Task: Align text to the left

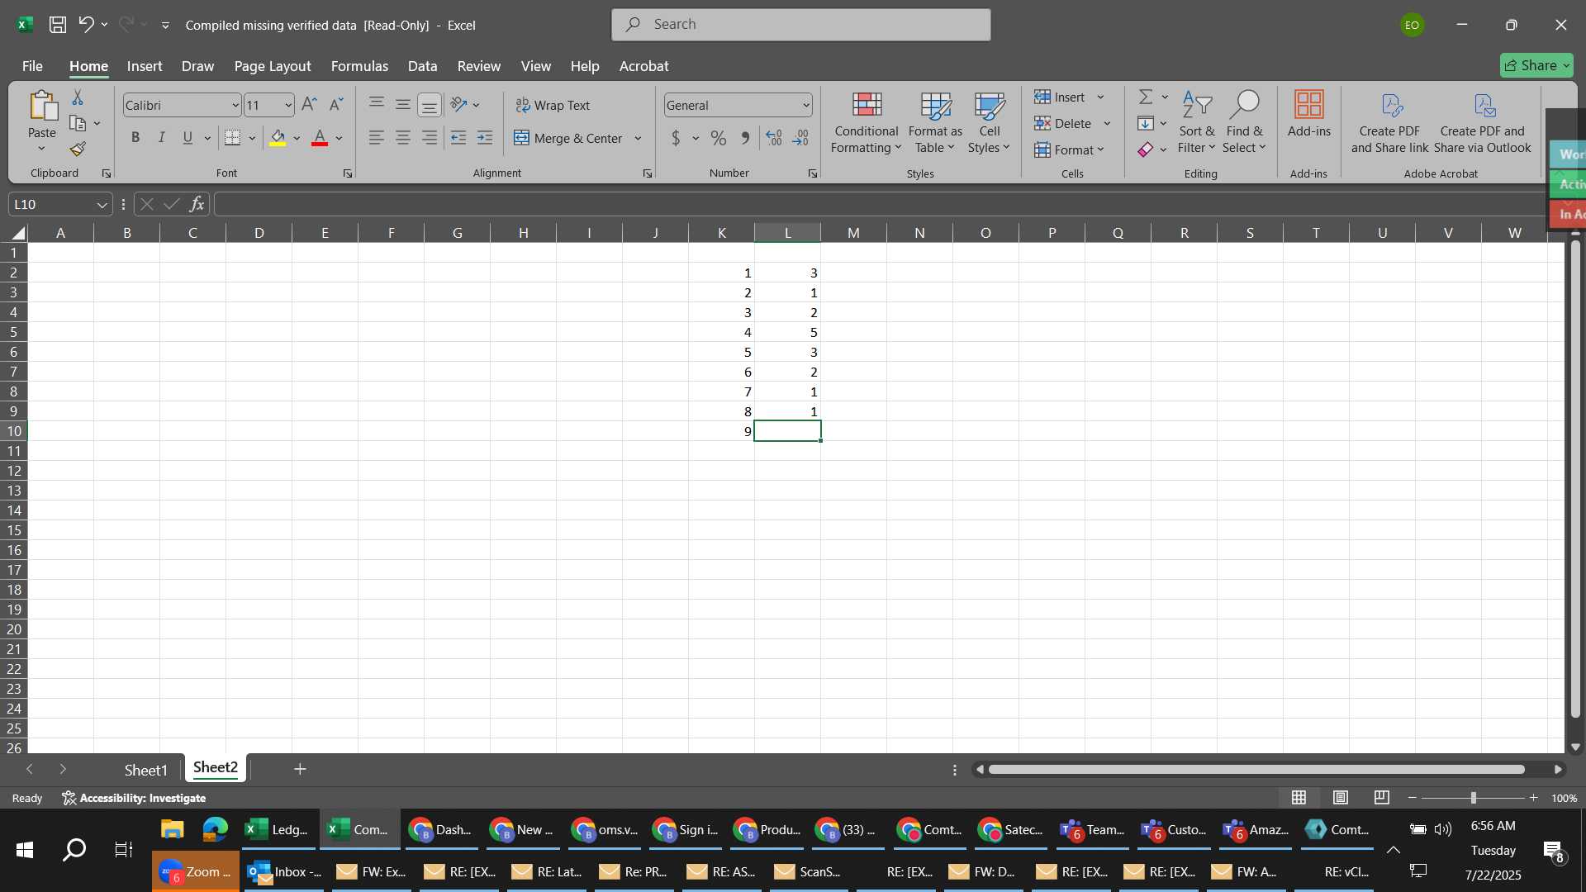Action: click(376, 138)
